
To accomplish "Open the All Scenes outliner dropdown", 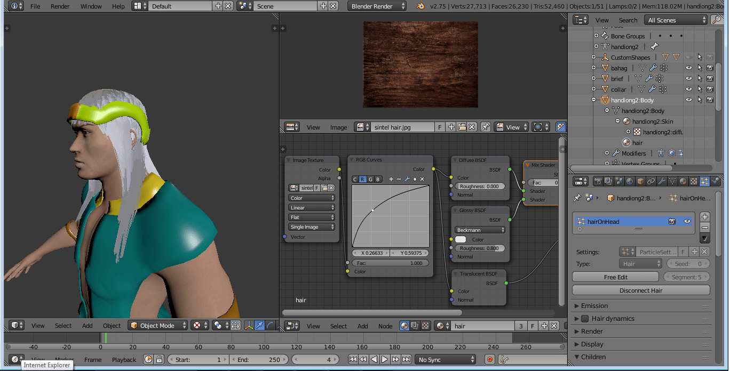I will [x=677, y=20].
